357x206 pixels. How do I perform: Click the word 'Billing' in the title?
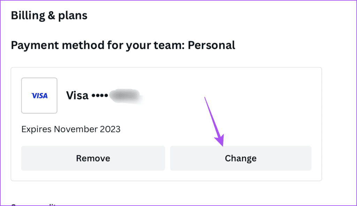tap(28, 15)
